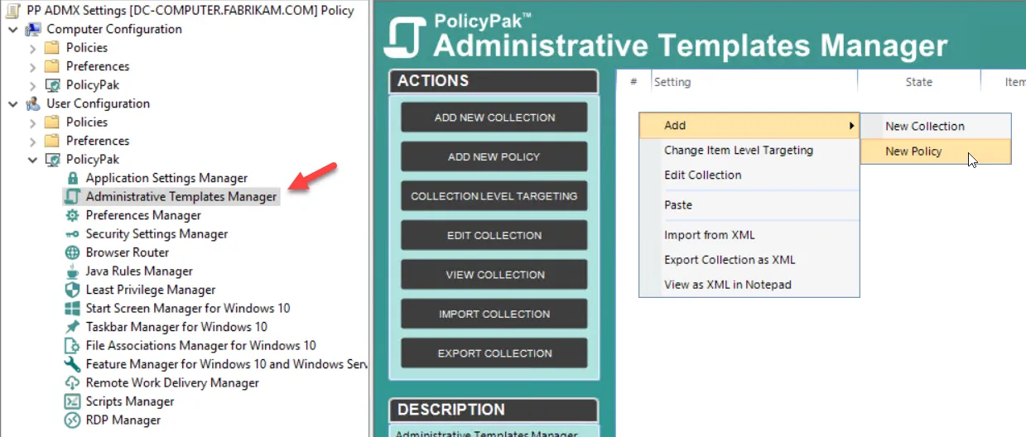1026x437 pixels.
Task: Open the Add submenu in context menu
Action: click(x=749, y=126)
